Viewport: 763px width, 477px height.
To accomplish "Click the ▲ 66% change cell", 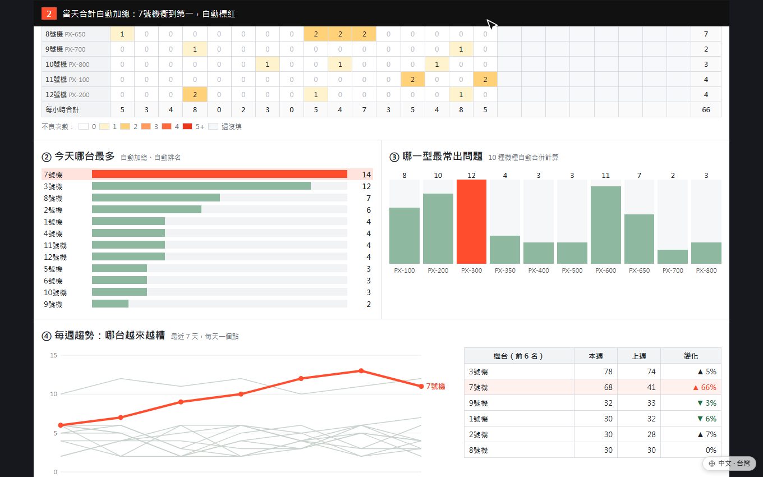I will 691,387.
